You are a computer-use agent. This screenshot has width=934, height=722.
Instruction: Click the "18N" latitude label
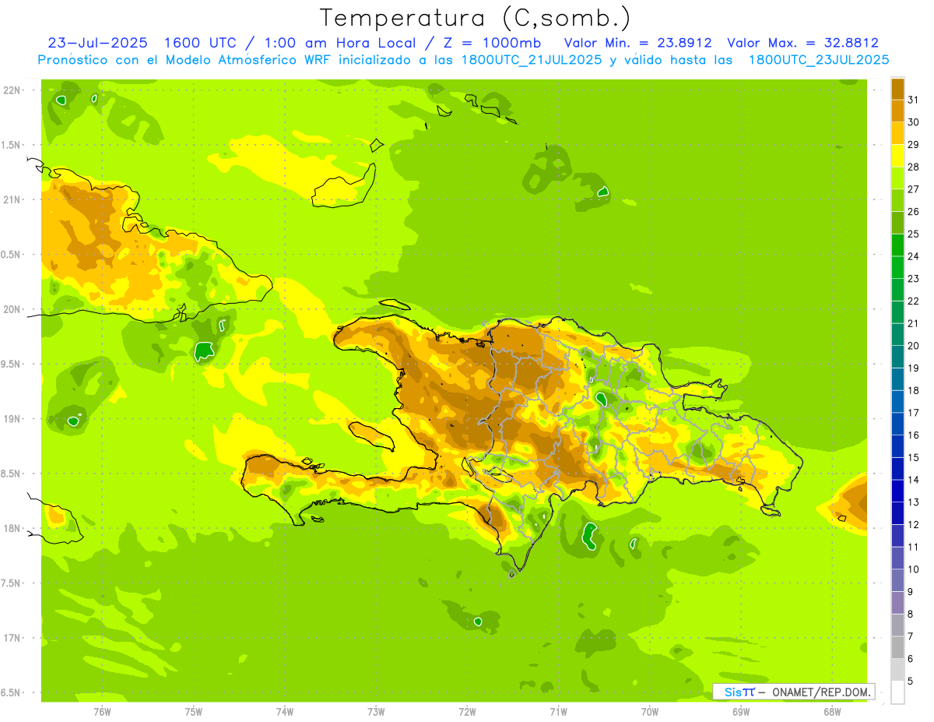(12, 528)
